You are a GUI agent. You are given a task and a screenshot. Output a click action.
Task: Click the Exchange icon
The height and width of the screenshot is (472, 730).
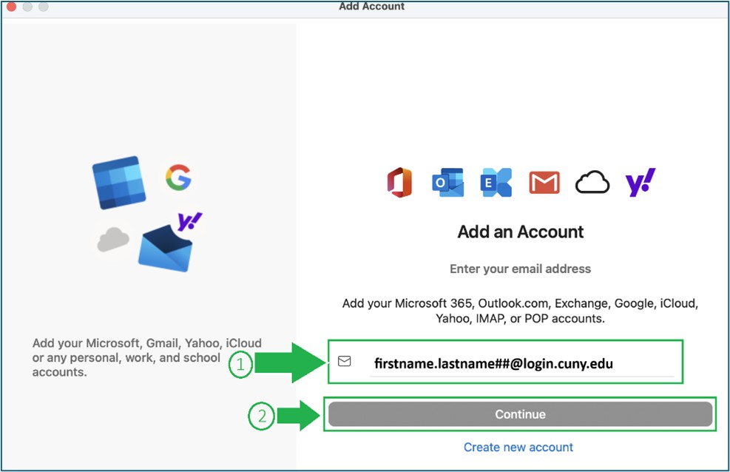[x=496, y=183]
